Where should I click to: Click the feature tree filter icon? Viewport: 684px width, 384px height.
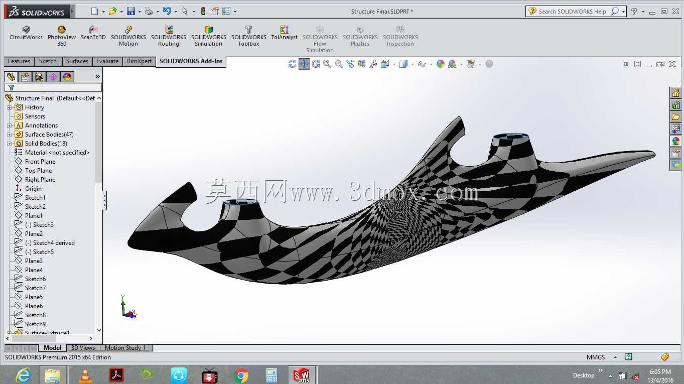coord(11,88)
